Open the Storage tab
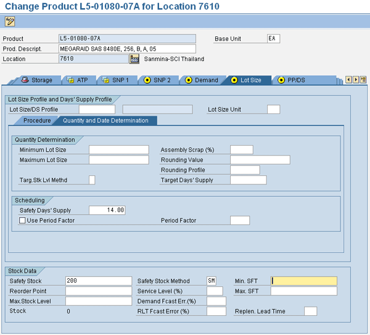 coord(37,80)
